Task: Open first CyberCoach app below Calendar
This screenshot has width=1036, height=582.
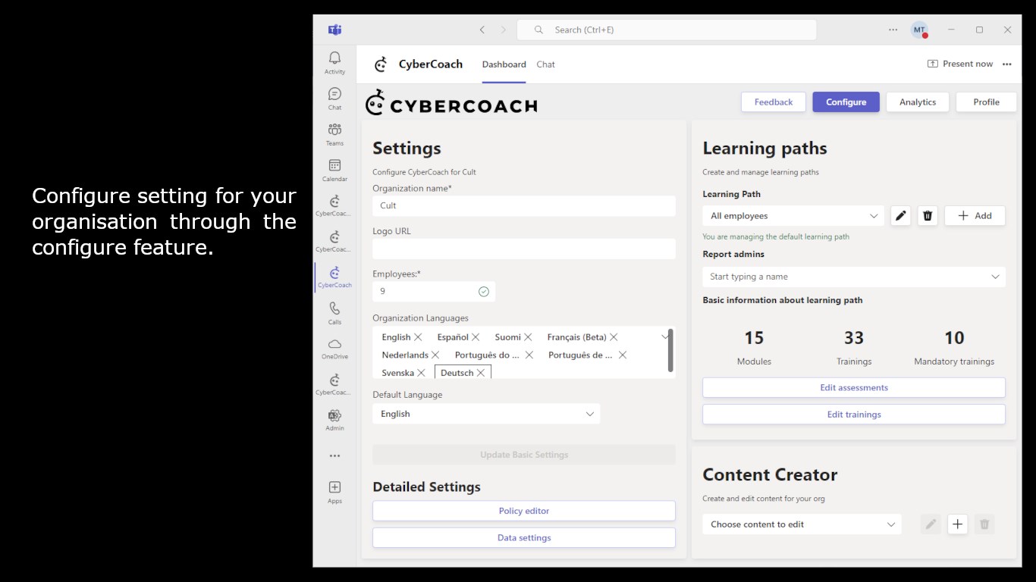Action: (334, 205)
